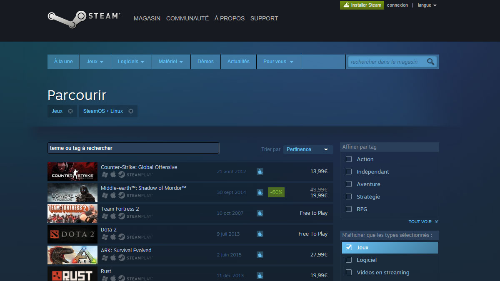This screenshot has width=500, height=281.
Task: Click the Windows icon in the Shadow of Mordor row
Action: point(105,195)
